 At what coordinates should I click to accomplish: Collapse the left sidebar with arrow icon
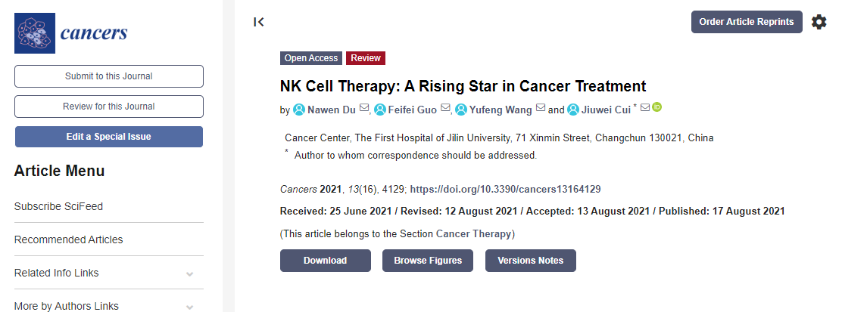259,22
